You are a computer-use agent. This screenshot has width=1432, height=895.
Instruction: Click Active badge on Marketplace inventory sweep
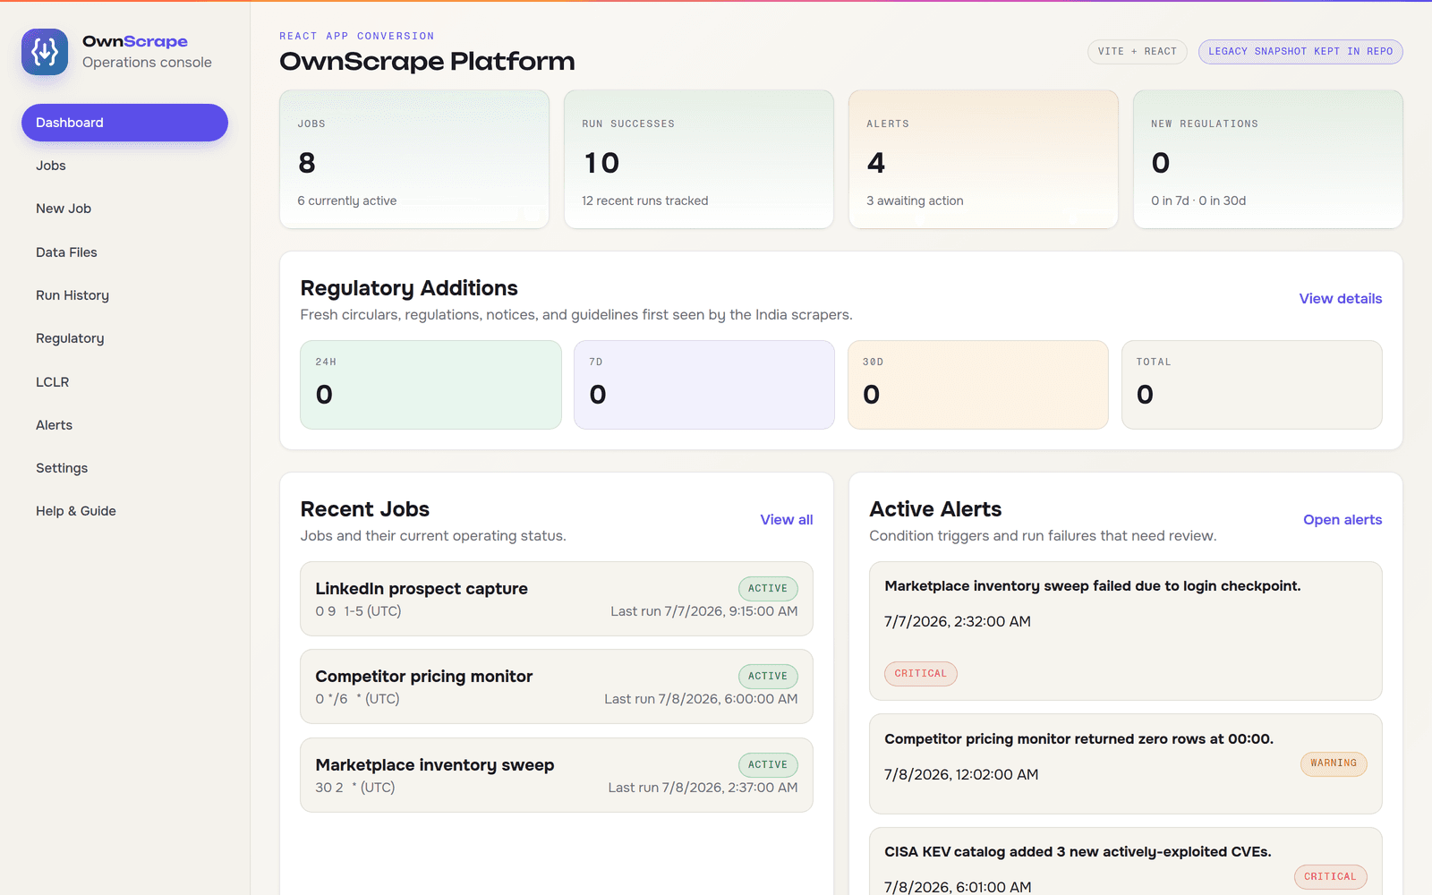[768, 765]
